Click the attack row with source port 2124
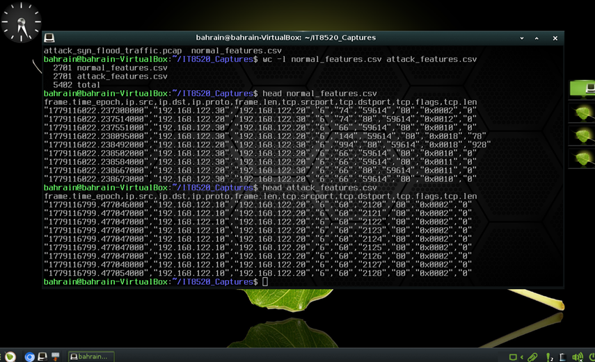595x362 pixels. [x=258, y=239]
